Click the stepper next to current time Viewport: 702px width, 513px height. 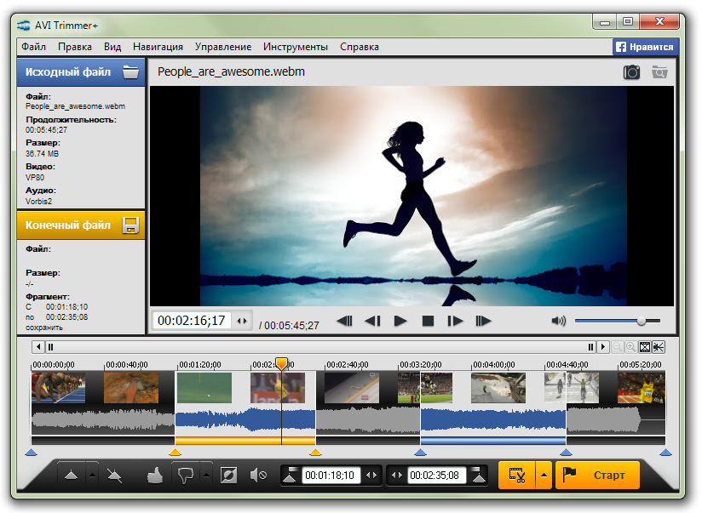pos(242,321)
